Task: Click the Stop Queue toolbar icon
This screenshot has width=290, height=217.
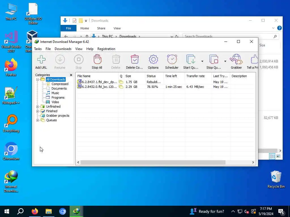Action: pos(214,59)
